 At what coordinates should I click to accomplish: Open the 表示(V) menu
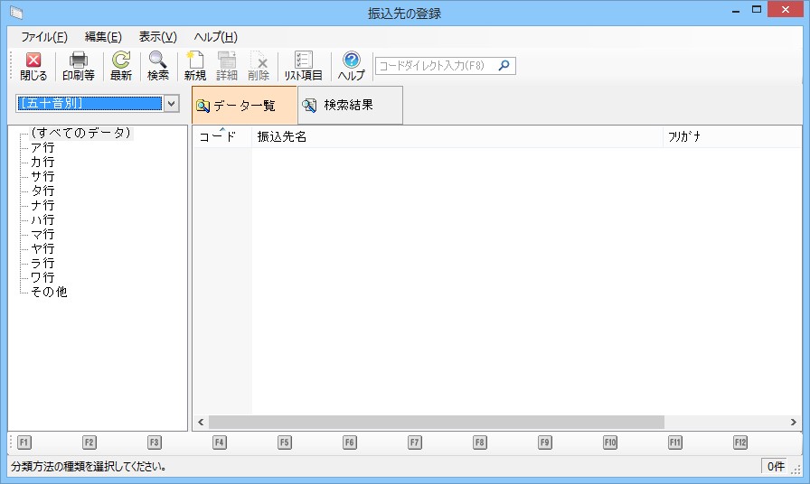tap(157, 37)
